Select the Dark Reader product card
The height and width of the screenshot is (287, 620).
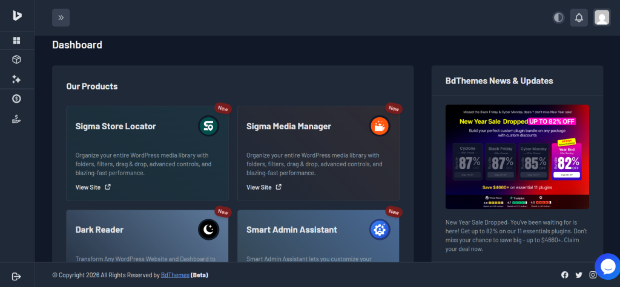(147, 236)
